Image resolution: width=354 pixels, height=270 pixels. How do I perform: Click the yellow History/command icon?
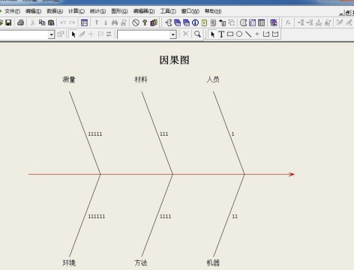pyautogui.click(x=204, y=22)
